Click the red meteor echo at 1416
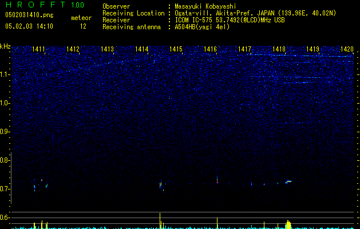Image resolution: width=360 pixels, height=229 pixels. coord(217,180)
